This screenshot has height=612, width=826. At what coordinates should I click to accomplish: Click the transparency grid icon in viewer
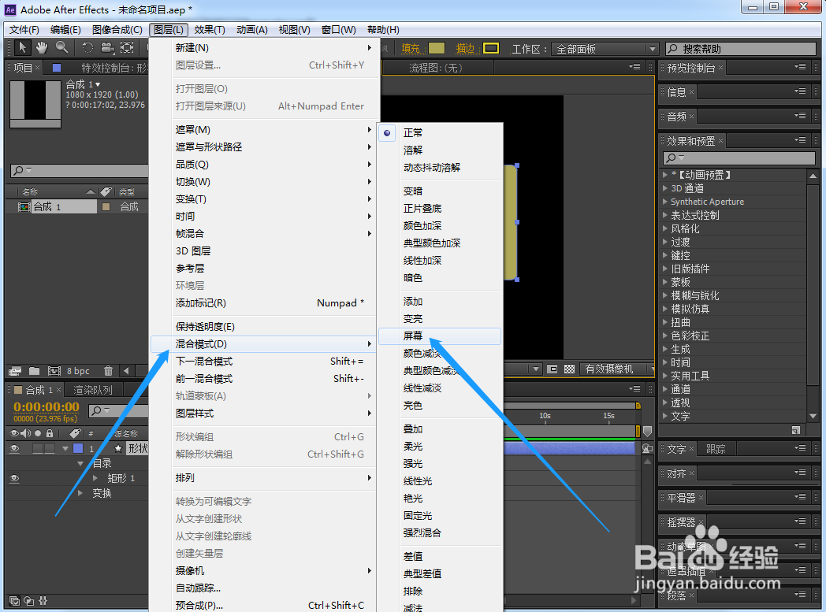point(570,369)
